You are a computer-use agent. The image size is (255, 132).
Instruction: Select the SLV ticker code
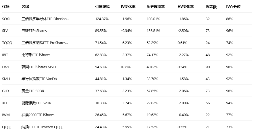(x=5, y=31)
